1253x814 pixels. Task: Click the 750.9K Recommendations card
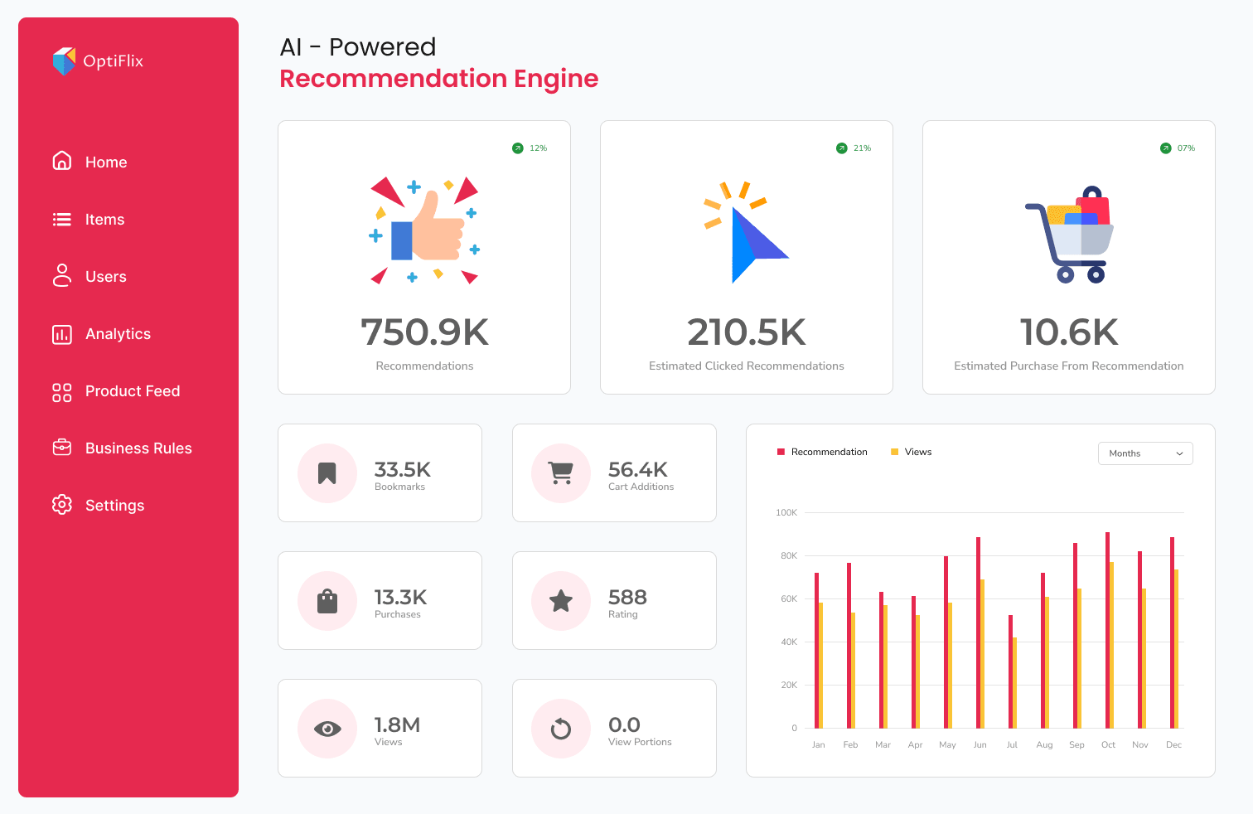click(x=424, y=257)
